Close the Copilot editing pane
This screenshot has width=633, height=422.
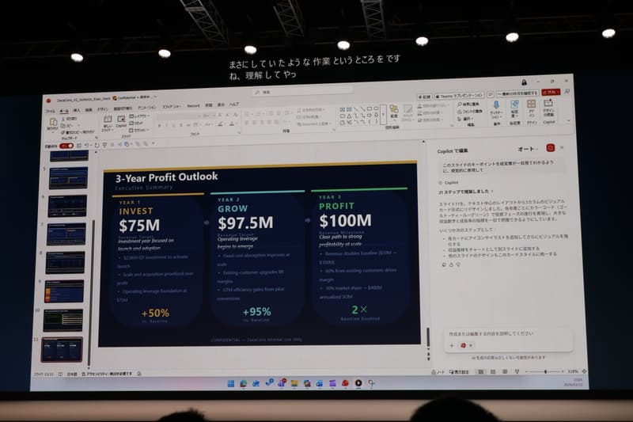click(562, 148)
